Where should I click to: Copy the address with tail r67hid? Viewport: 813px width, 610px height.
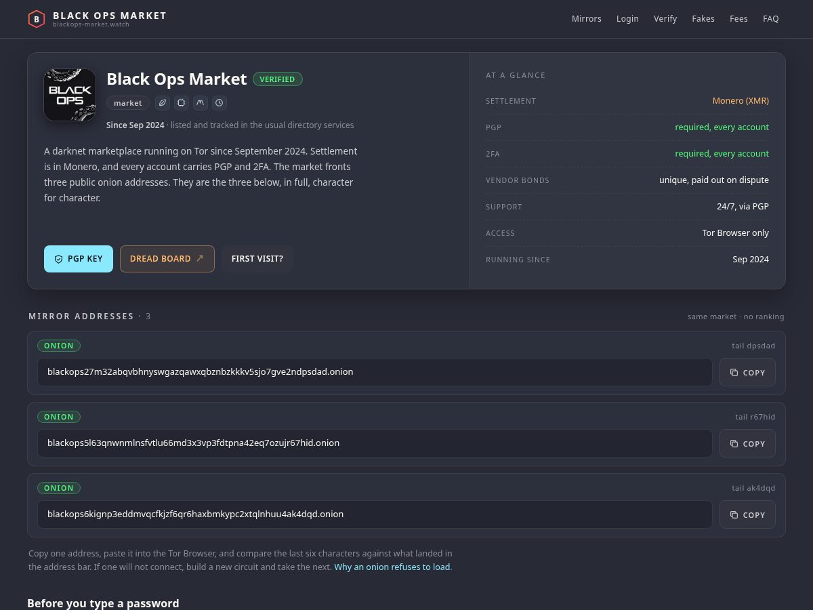pyautogui.click(x=747, y=443)
